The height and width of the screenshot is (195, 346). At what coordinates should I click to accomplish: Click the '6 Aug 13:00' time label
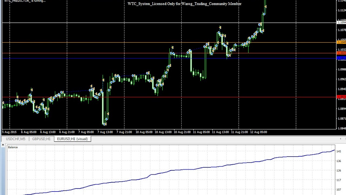pos(48,132)
